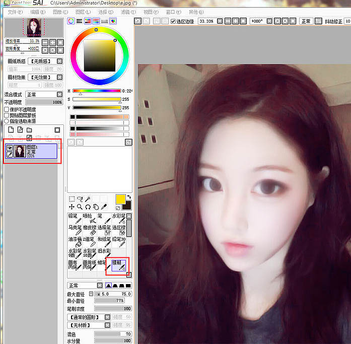Select 指定选取来源 radio option

[x=7, y=121]
